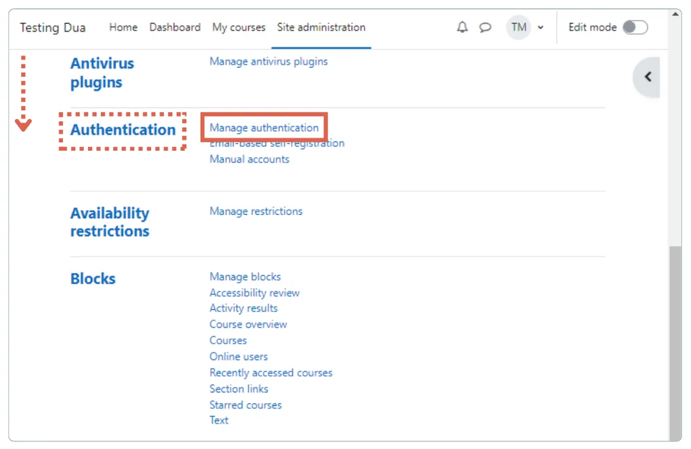Open Manage blocks
This screenshot has height=449, width=691.
pyautogui.click(x=245, y=276)
